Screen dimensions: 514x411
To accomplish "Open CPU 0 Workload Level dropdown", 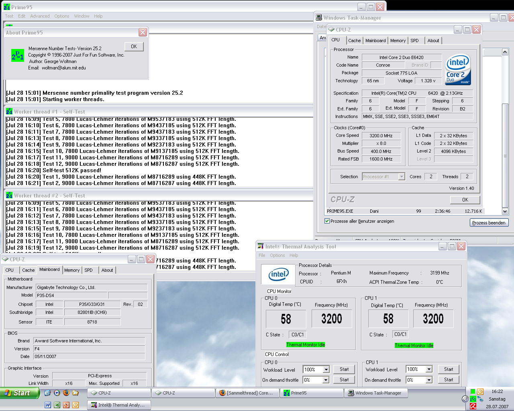I will 326,369.
